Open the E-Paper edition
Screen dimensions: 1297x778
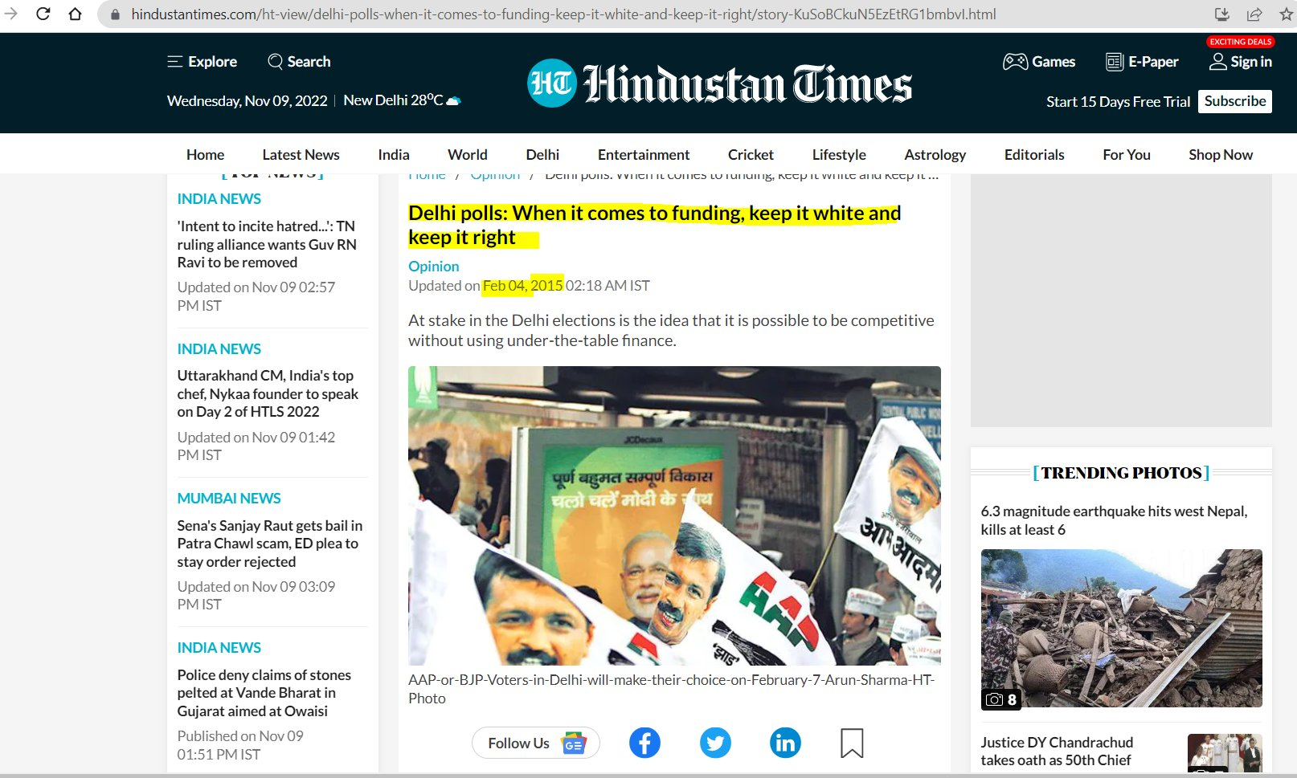click(x=1142, y=62)
